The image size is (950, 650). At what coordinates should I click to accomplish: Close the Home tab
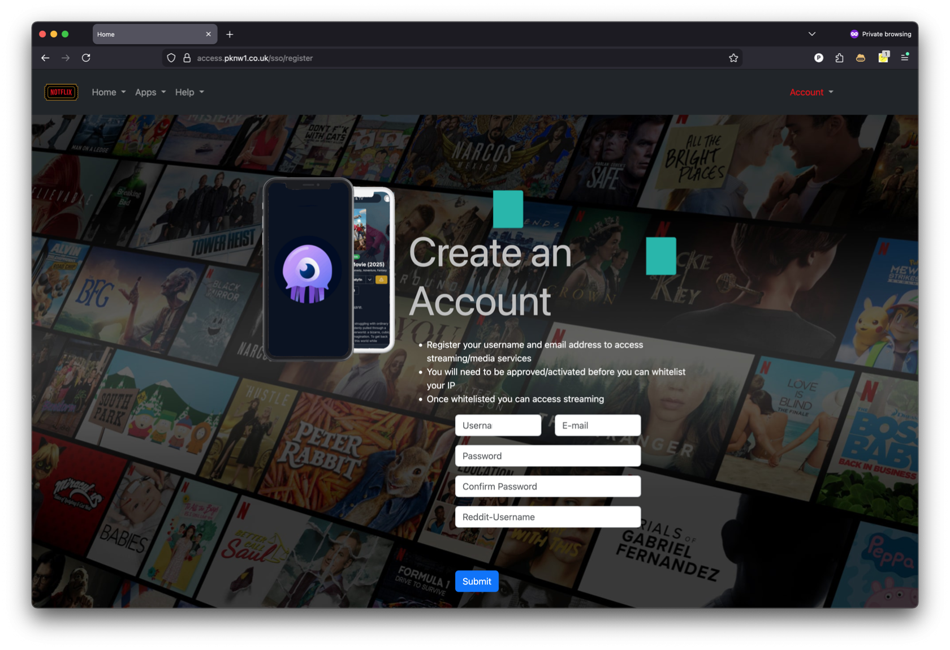(x=209, y=35)
